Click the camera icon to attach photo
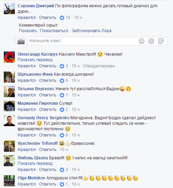Viewport: 173px width, 188px height. click(x=151, y=41)
